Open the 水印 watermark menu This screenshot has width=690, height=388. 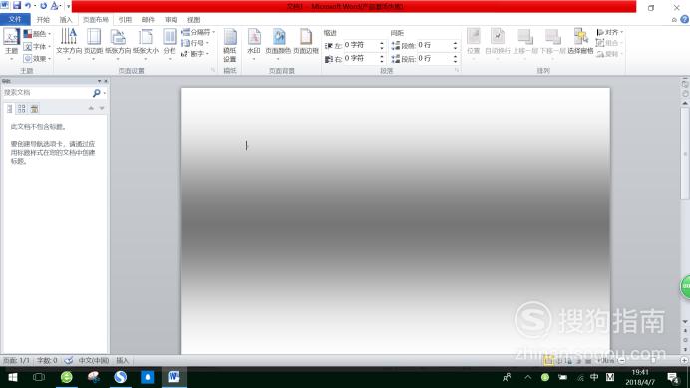pyautogui.click(x=254, y=43)
